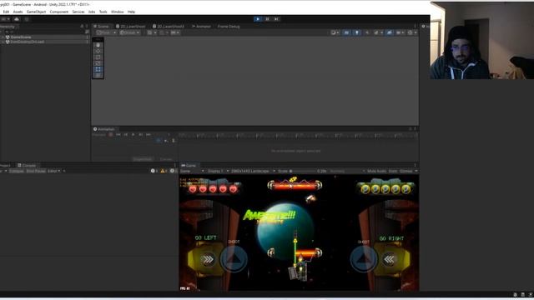Open Pivot mode dropdown in Scene toolbar
534x300 pixels.
click(106, 32)
